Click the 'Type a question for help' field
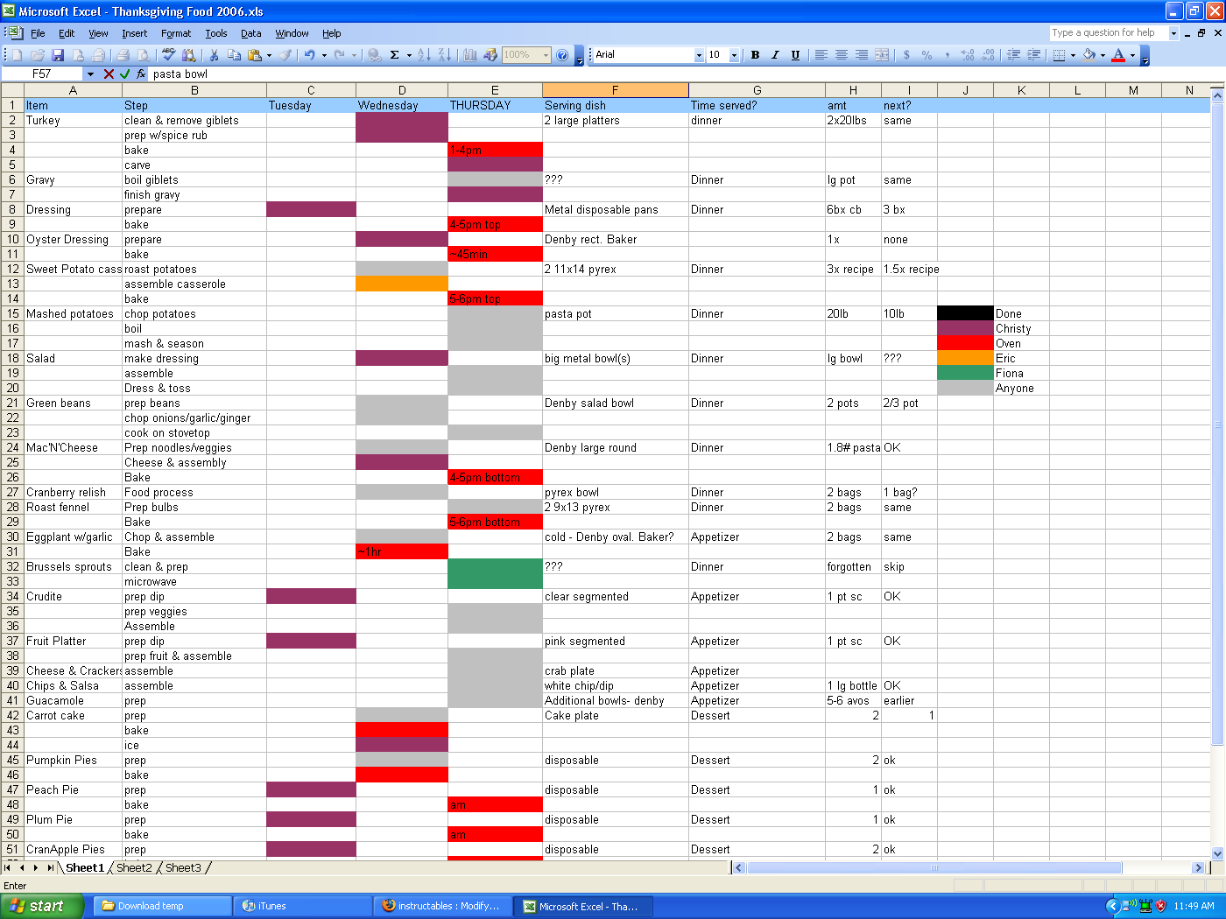The height and width of the screenshot is (919, 1226). (1105, 32)
